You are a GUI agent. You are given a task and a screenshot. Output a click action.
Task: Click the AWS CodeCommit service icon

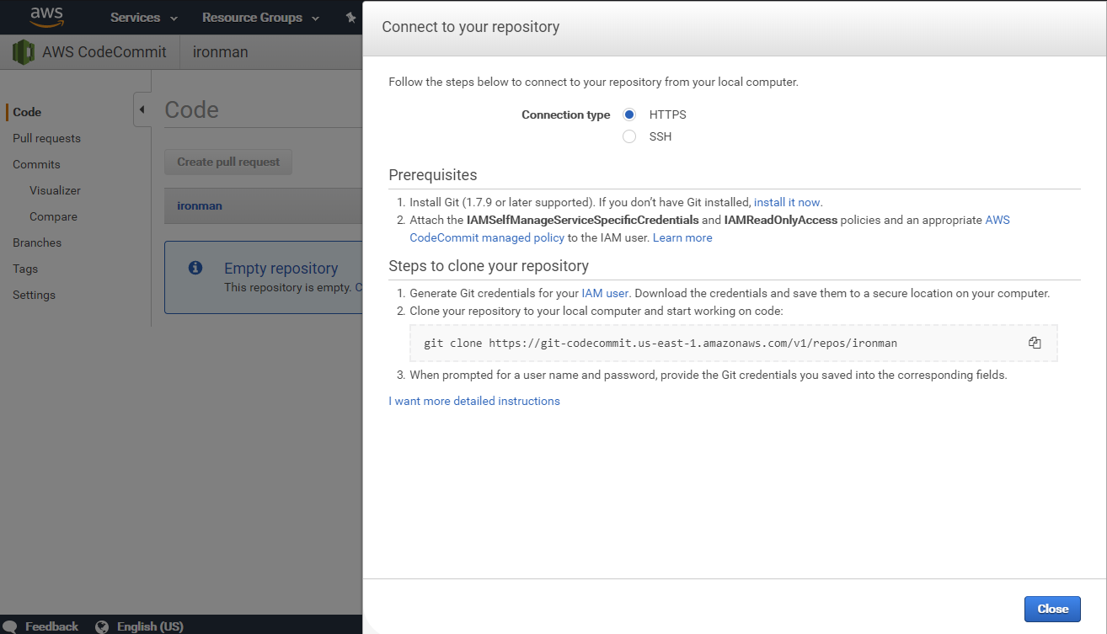tap(24, 52)
